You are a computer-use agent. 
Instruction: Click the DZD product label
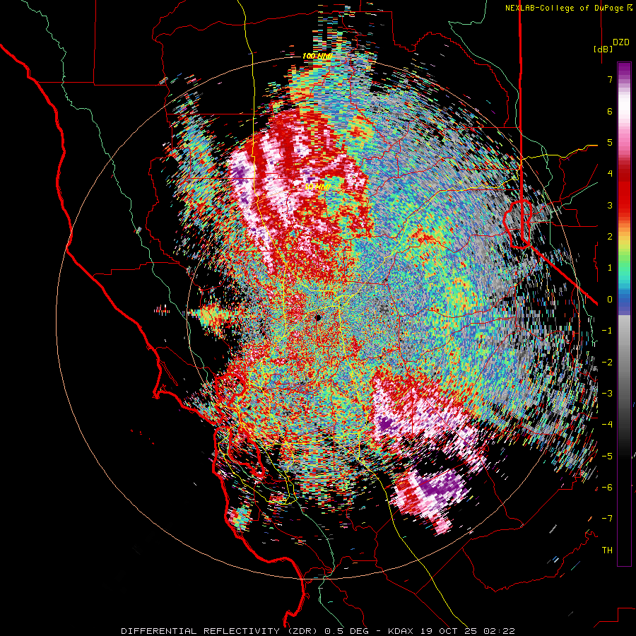tap(621, 42)
